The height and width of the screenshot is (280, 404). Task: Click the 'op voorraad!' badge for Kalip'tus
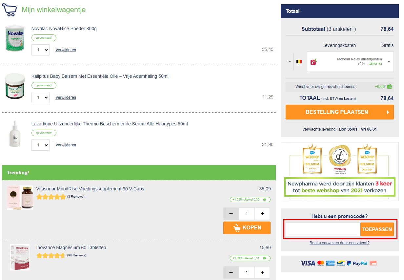pyautogui.click(x=44, y=85)
